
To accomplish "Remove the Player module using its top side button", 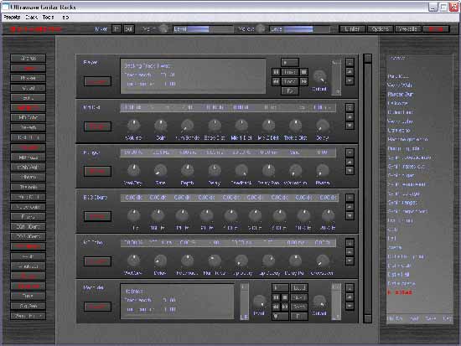I will (x=350, y=62).
